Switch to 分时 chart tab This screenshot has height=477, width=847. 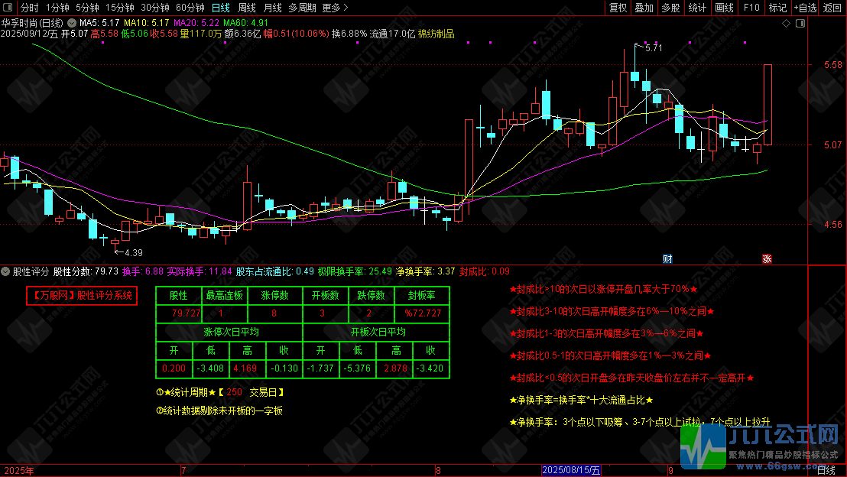(x=29, y=8)
